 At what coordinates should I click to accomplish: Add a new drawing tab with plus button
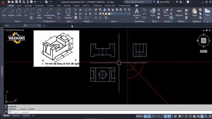click(44, 25)
